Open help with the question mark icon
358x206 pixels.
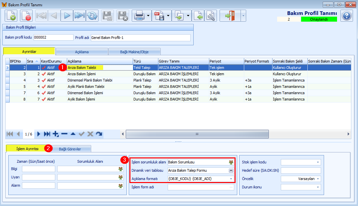click(x=347, y=16)
